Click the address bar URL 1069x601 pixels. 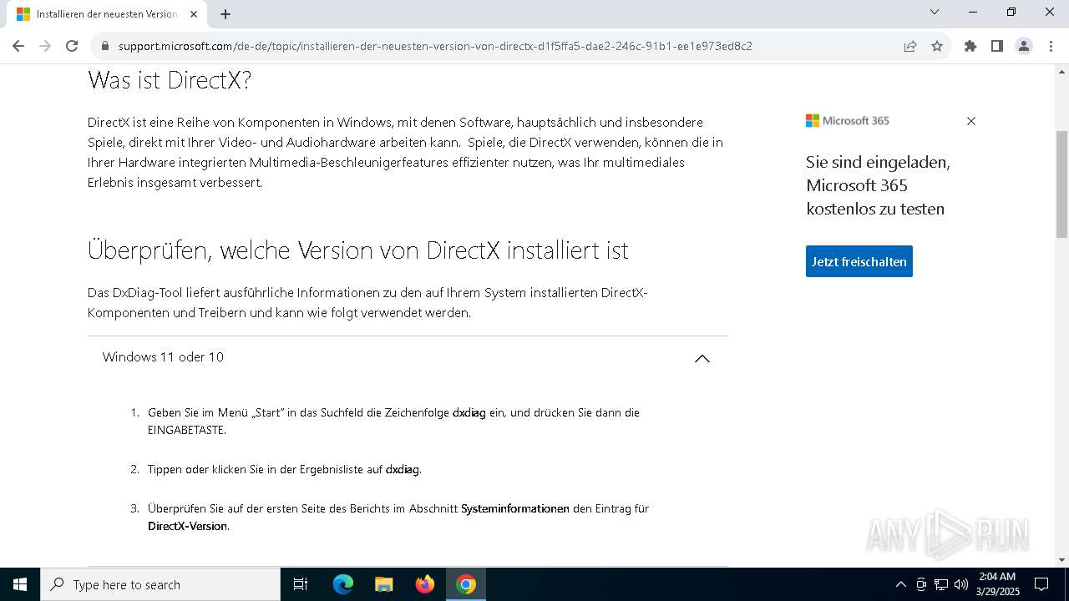click(x=435, y=46)
